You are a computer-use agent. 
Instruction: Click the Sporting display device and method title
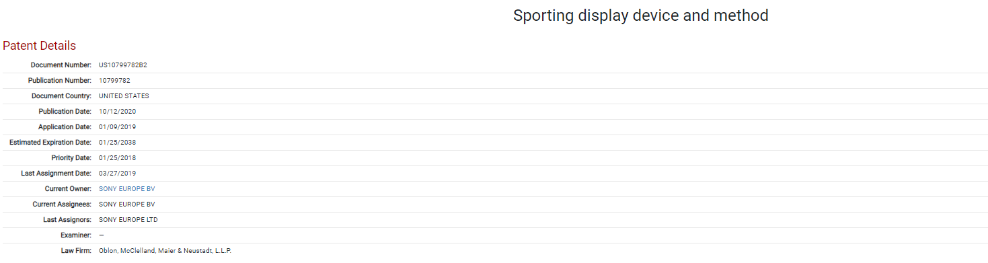pos(640,15)
